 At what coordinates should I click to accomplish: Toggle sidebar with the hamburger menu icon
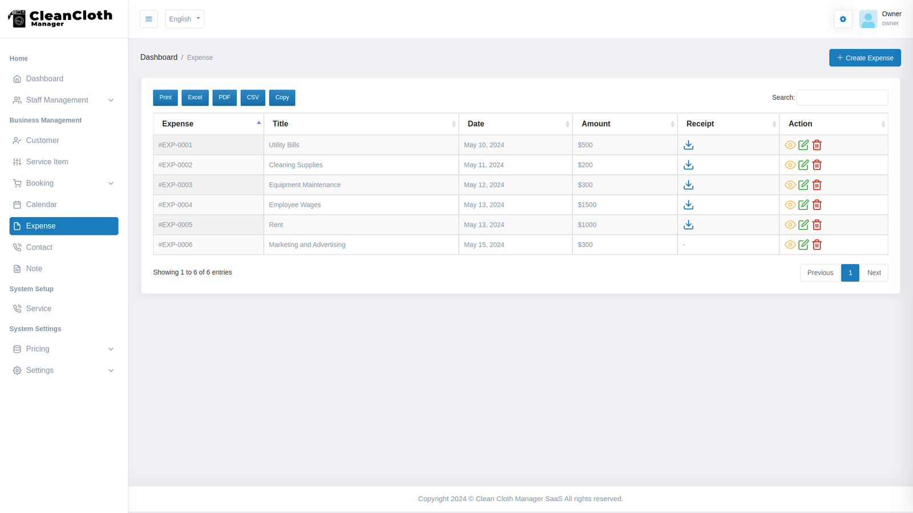[x=149, y=19]
